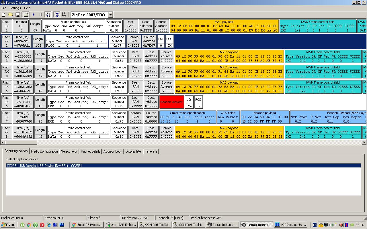
Task: Open the Help menu
Action: [27, 8]
